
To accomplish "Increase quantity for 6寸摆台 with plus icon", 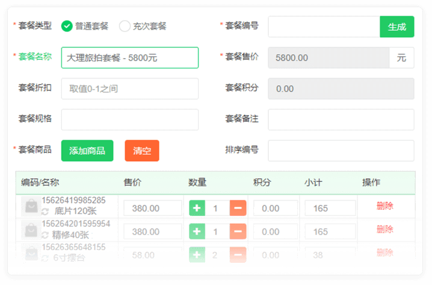I will [197, 255].
